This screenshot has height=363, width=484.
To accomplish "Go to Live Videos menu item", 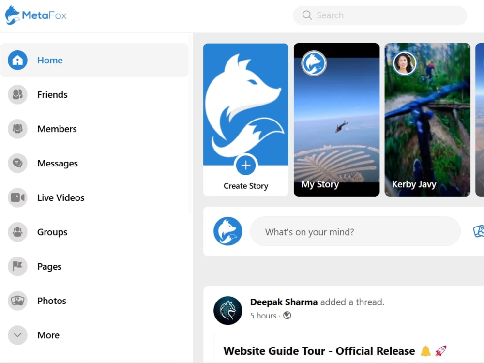I will point(61,197).
